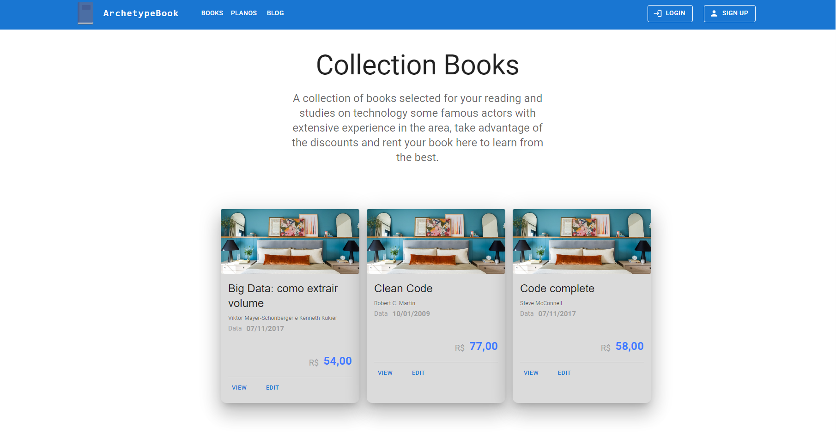
Task: Edit the Big Data book
Action: pos(273,388)
